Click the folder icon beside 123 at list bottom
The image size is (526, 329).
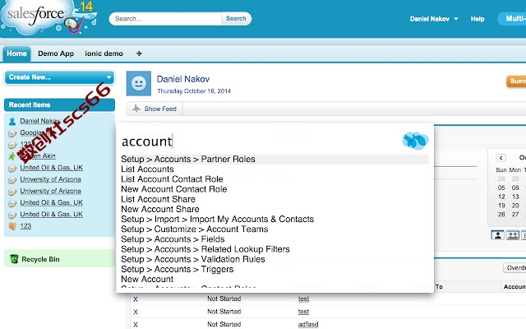click(x=12, y=226)
